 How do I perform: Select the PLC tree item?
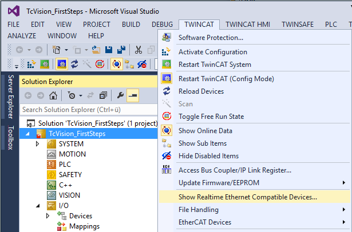pos(65,165)
